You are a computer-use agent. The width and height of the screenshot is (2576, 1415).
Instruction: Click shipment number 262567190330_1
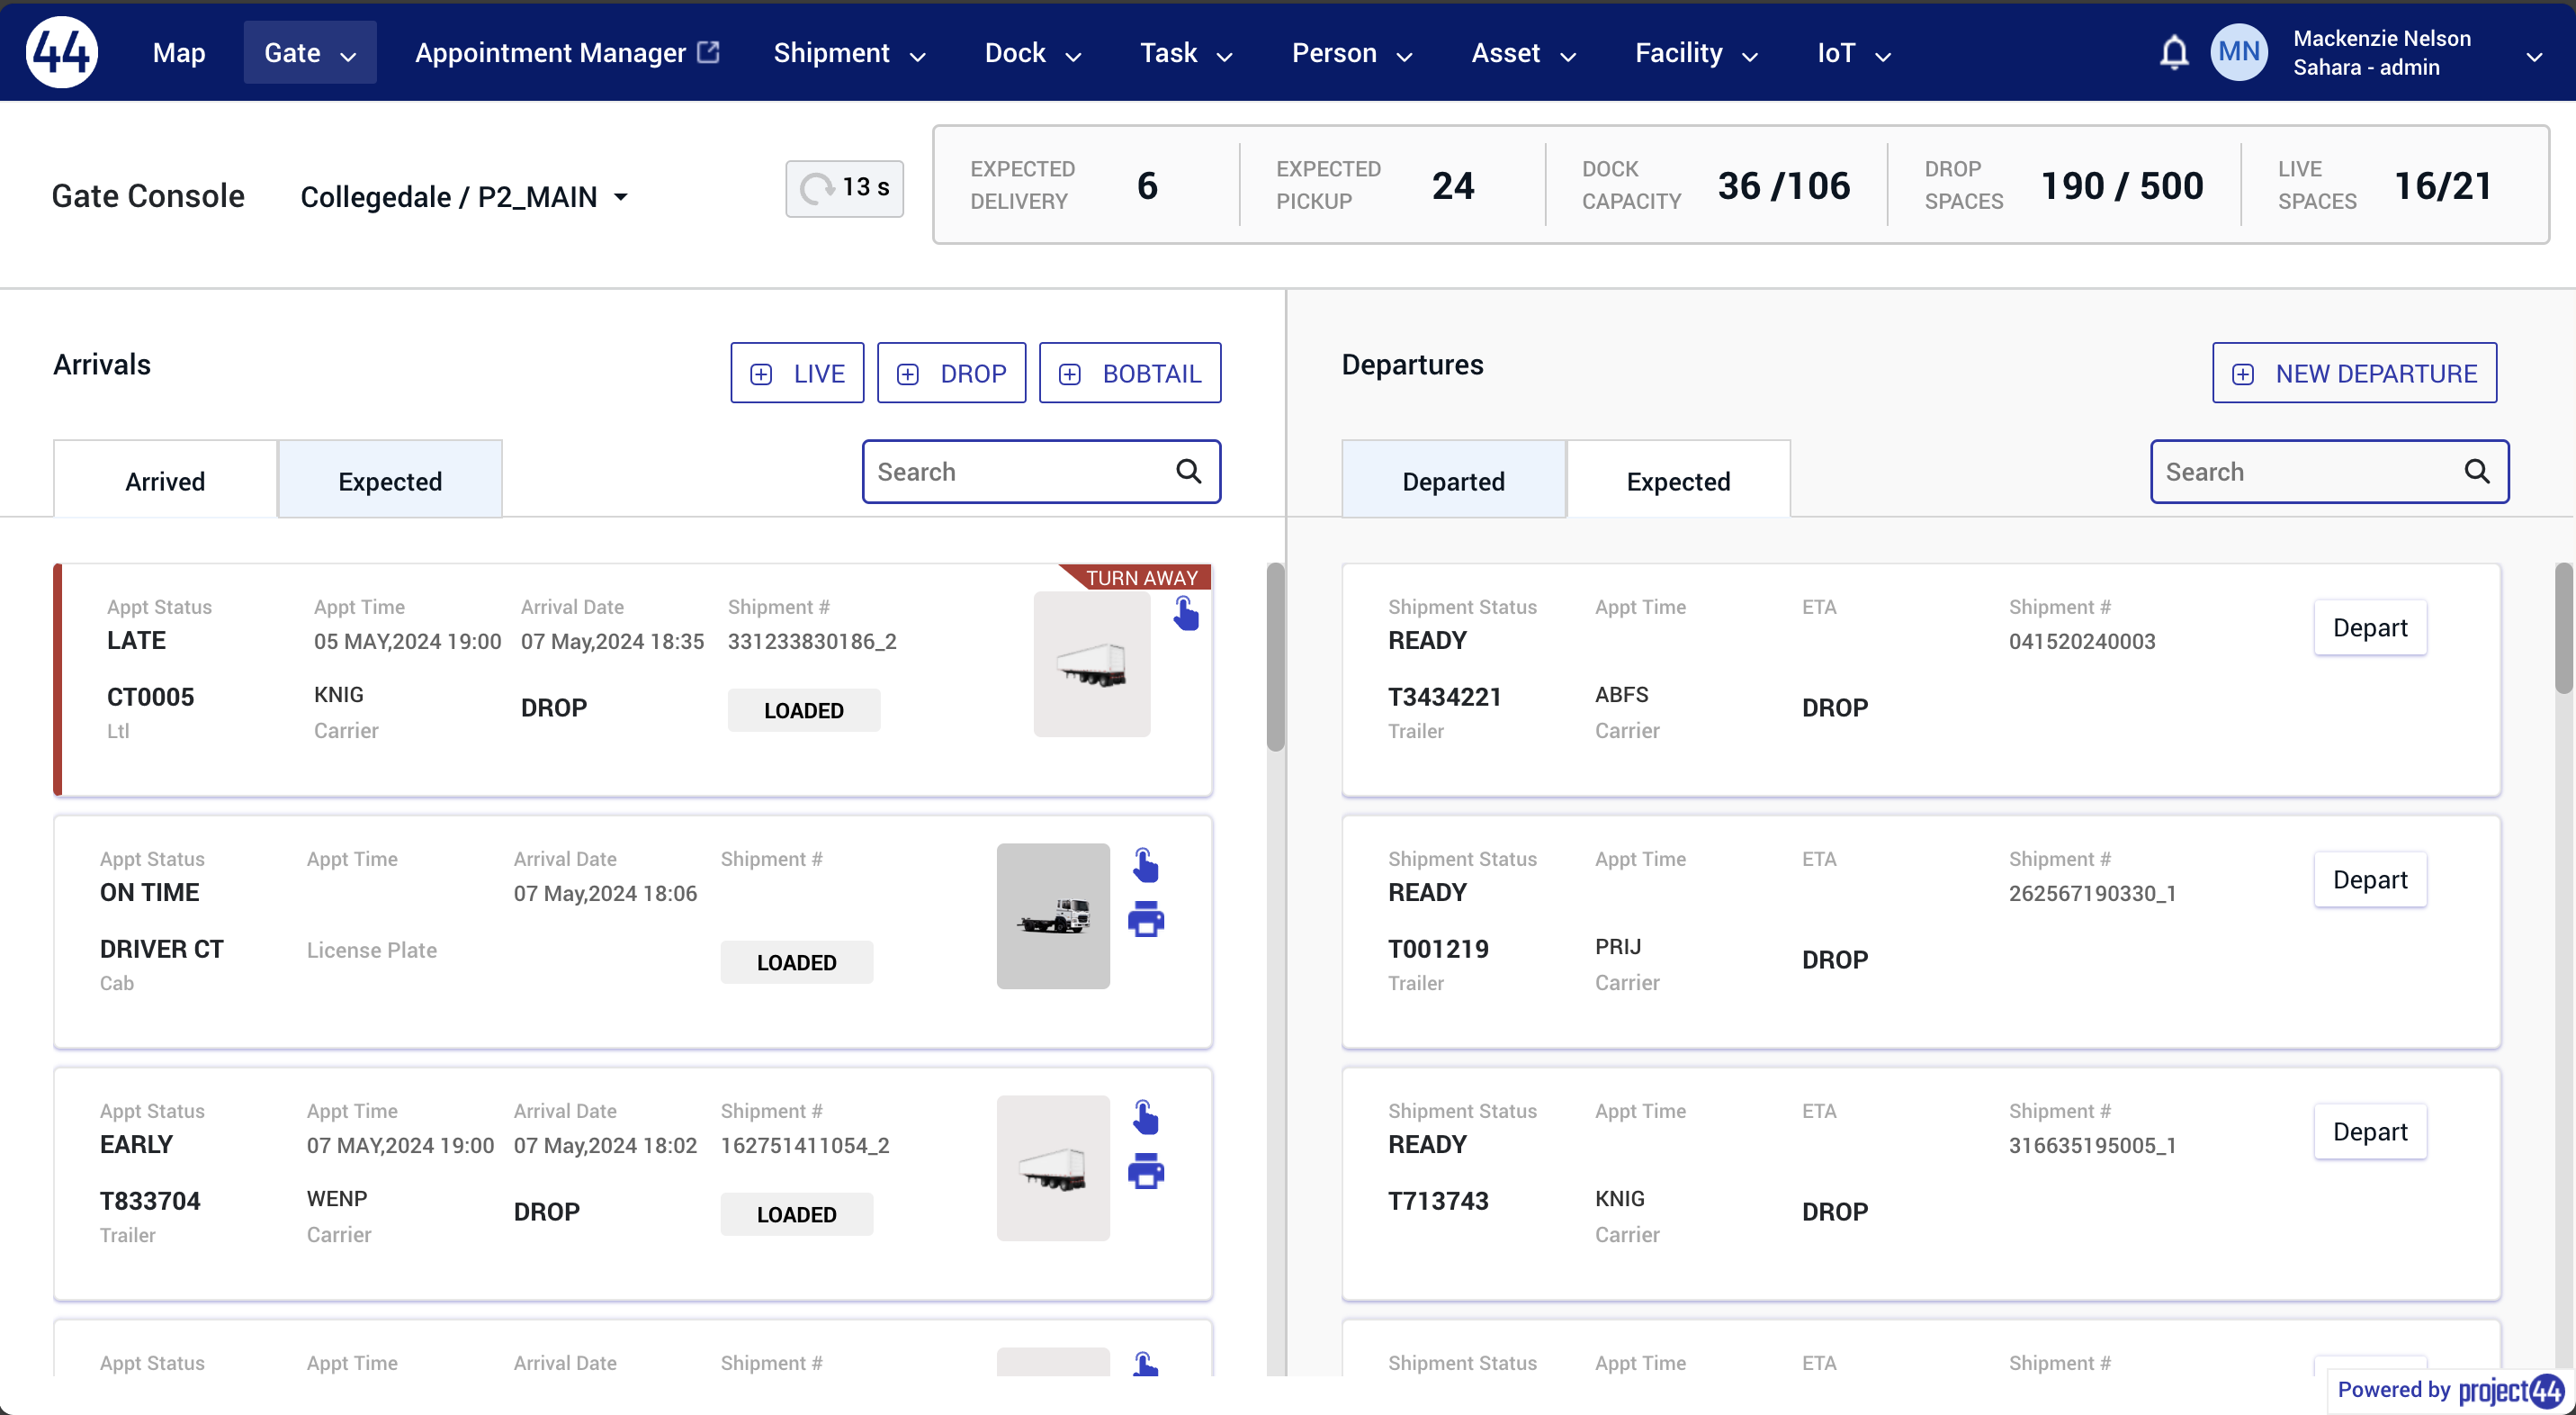(2093, 894)
